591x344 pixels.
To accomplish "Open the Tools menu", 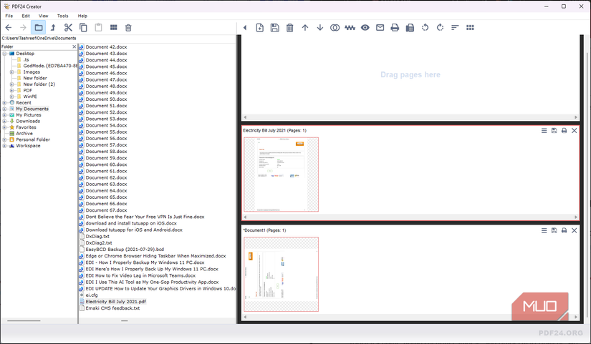I will [62, 16].
